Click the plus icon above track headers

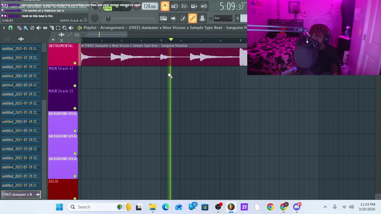[53, 40]
